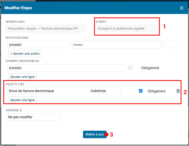Open the Champs modifiables (choisir) dropdown

tap(66, 68)
